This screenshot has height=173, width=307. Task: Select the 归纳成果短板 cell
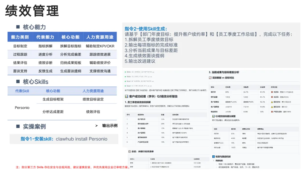[71, 63]
